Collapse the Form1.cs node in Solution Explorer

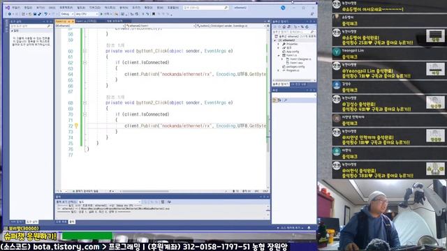[279, 55]
